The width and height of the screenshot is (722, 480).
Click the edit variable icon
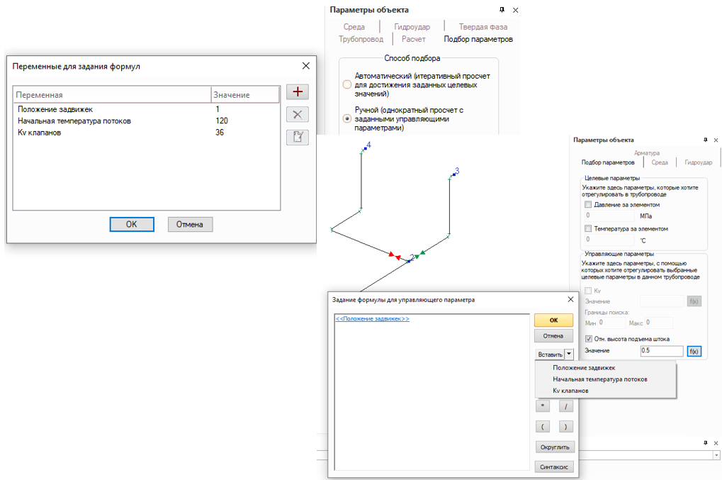point(298,138)
